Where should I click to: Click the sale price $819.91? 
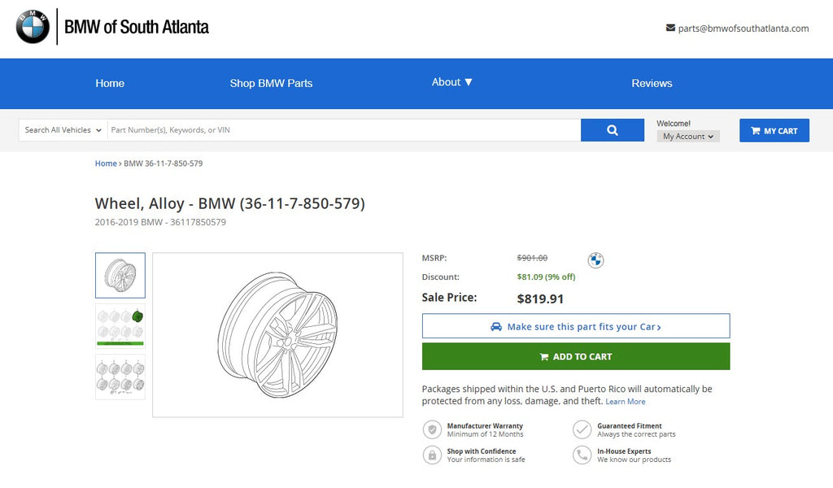[540, 299]
